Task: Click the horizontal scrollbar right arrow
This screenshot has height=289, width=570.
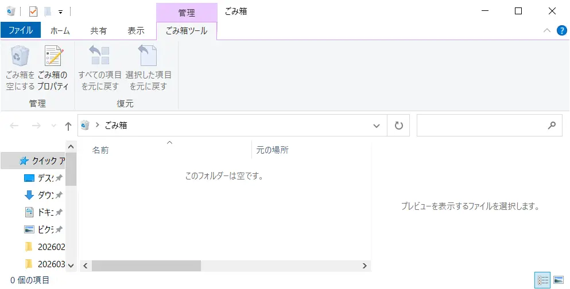Action: 365,265
